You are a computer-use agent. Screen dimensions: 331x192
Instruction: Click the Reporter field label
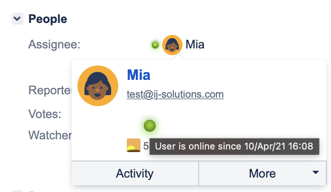(49, 90)
